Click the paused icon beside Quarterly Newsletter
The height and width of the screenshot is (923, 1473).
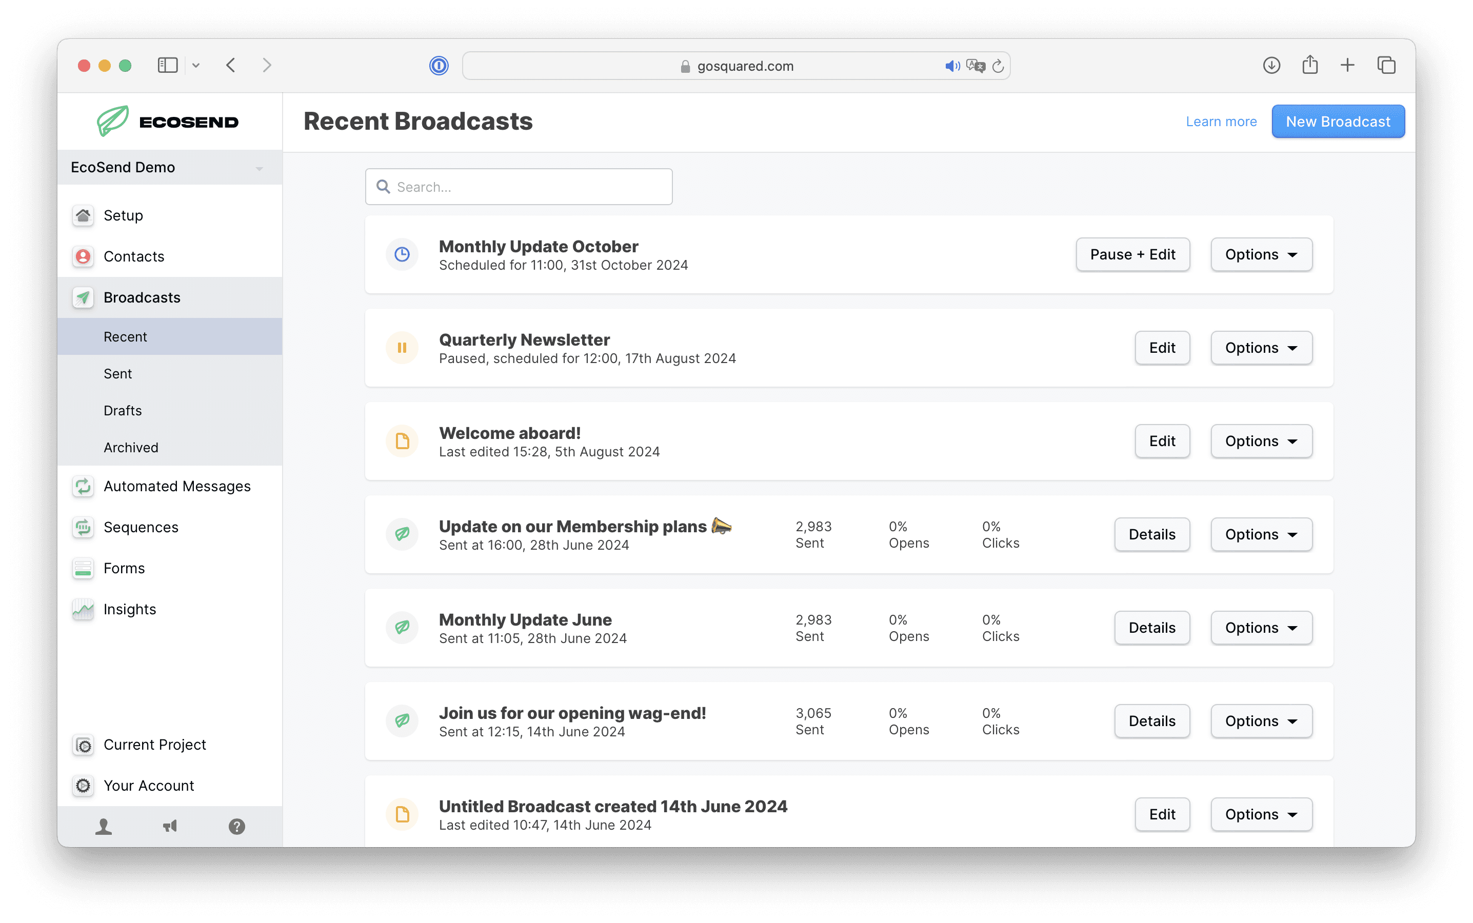pyautogui.click(x=402, y=347)
